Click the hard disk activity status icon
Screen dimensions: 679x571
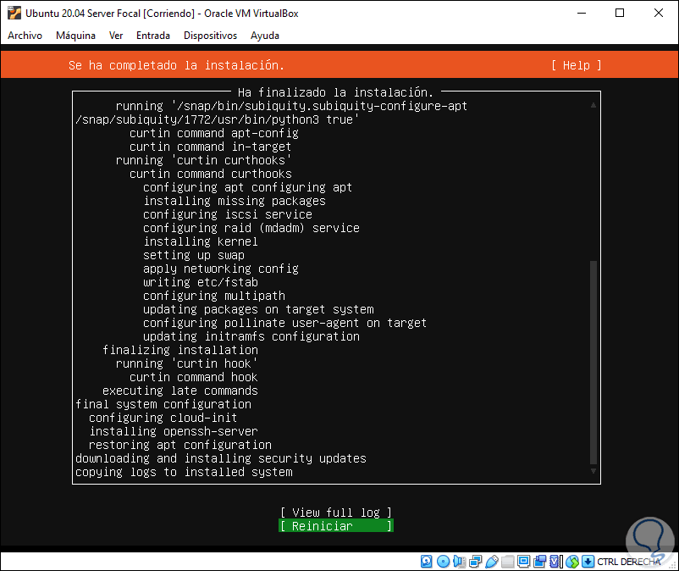pyautogui.click(x=427, y=562)
